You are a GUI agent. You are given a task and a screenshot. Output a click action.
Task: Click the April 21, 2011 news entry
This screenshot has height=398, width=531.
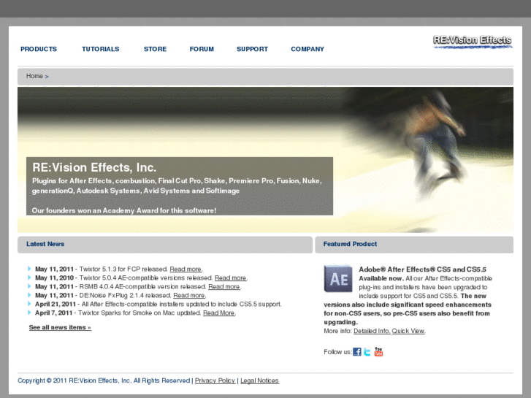pos(158,305)
